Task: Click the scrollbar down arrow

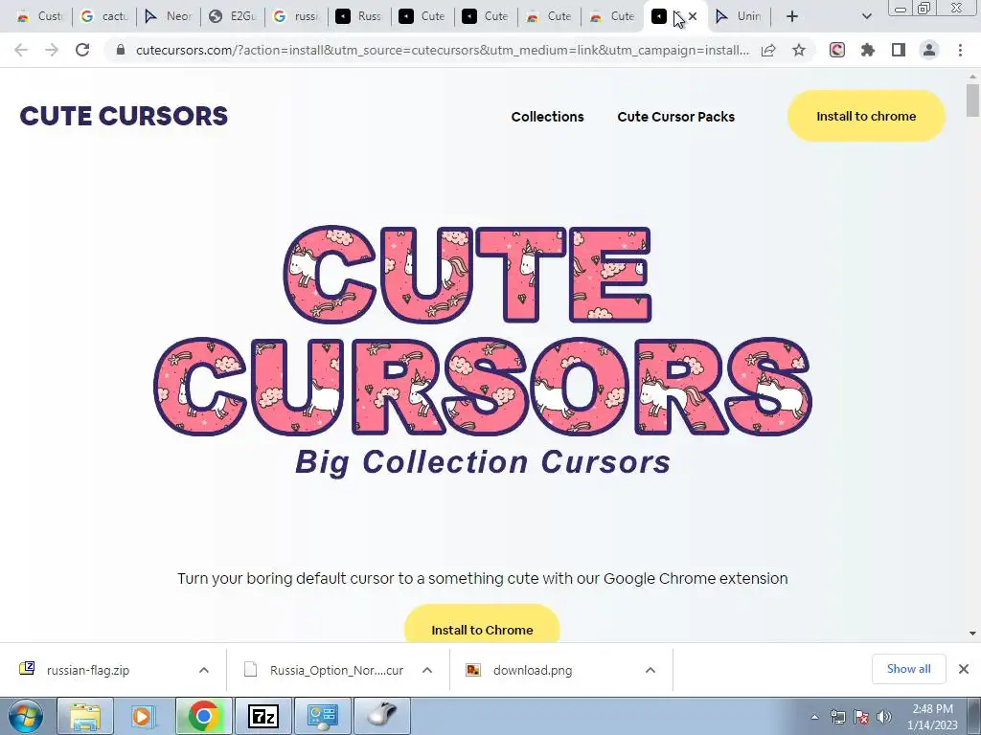Action: coord(972,634)
